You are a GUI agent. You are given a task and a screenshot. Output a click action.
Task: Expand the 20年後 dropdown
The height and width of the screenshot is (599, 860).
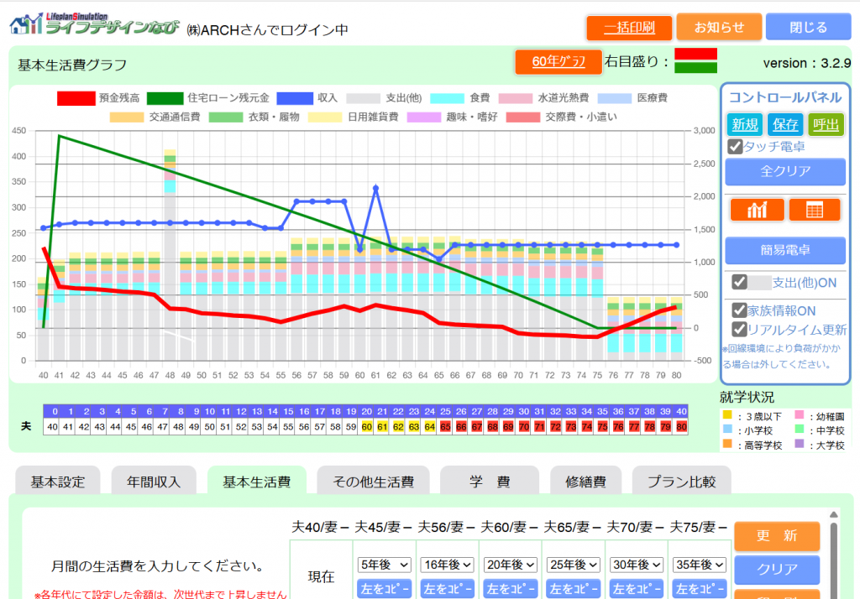pos(510,565)
